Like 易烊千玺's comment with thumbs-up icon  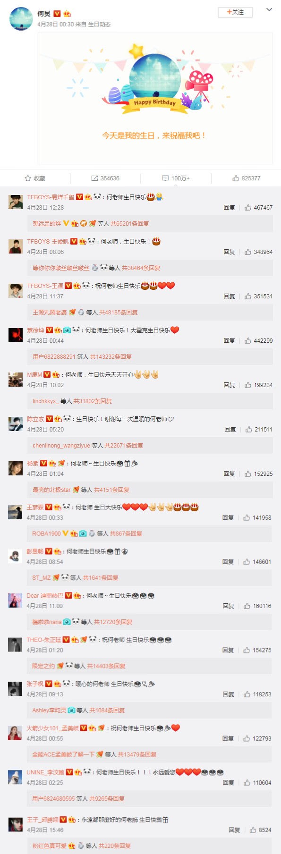[x=247, y=207]
